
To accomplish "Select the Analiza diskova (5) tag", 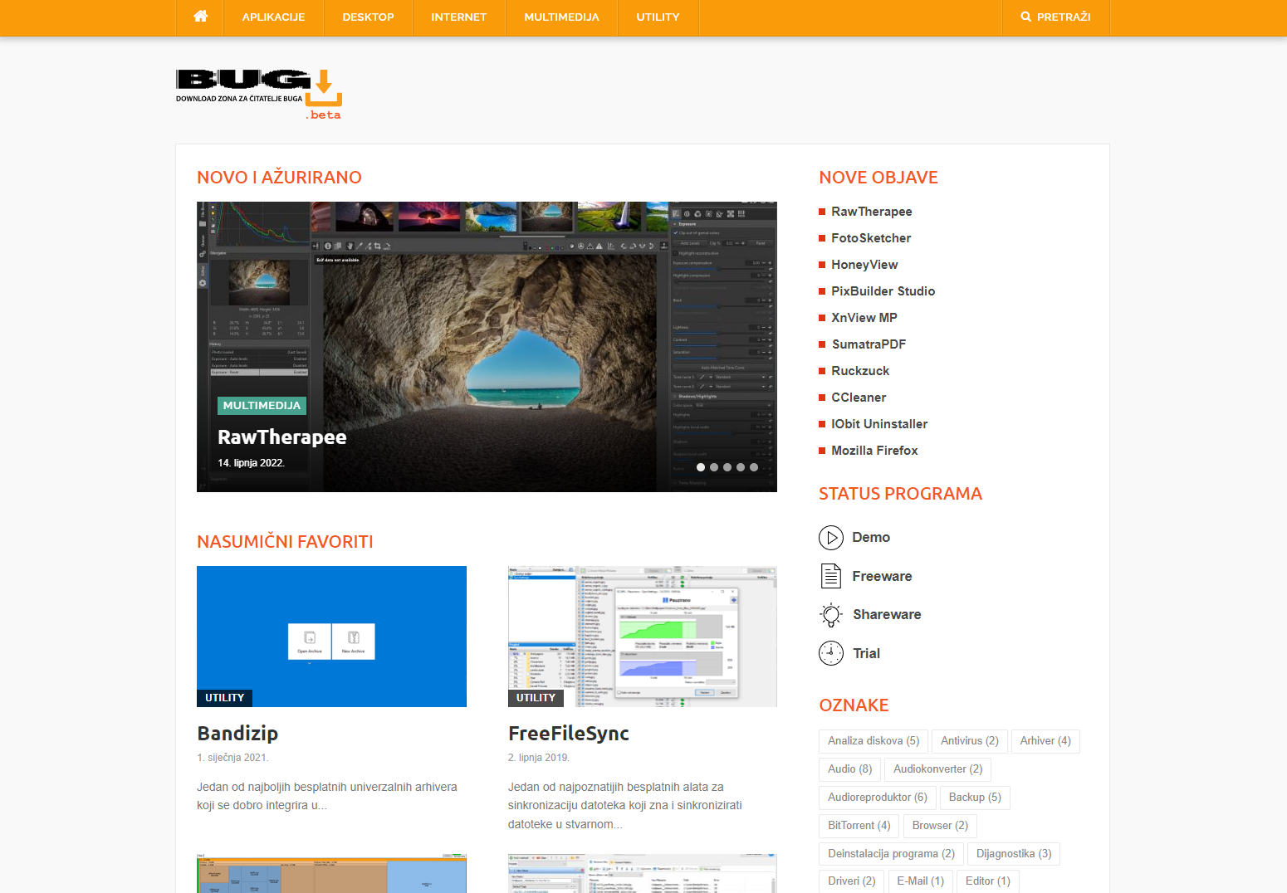I will (873, 741).
